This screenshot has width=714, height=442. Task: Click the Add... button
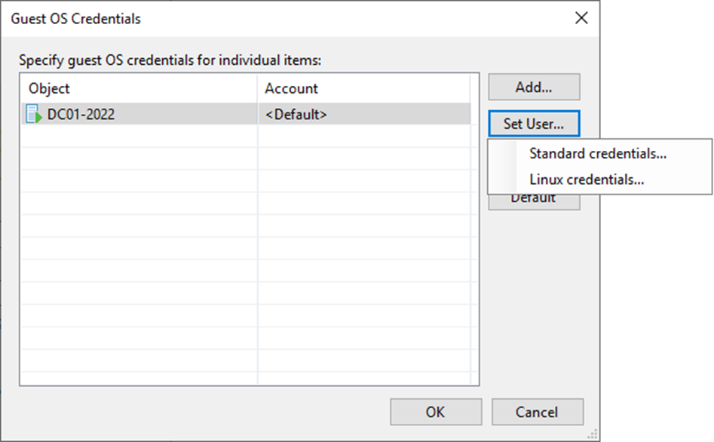point(534,87)
